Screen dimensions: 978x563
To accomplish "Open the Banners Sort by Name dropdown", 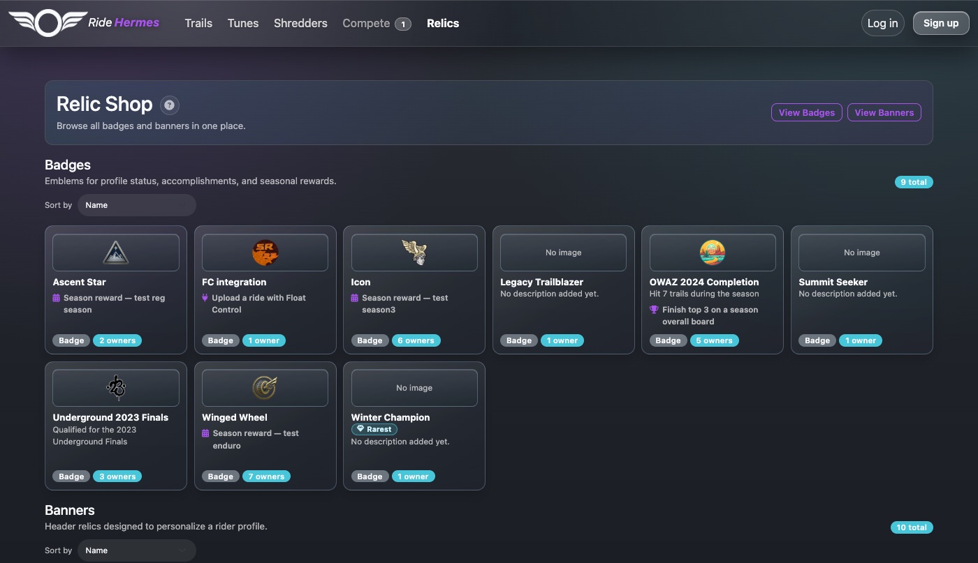I will [x=137, y=550].
